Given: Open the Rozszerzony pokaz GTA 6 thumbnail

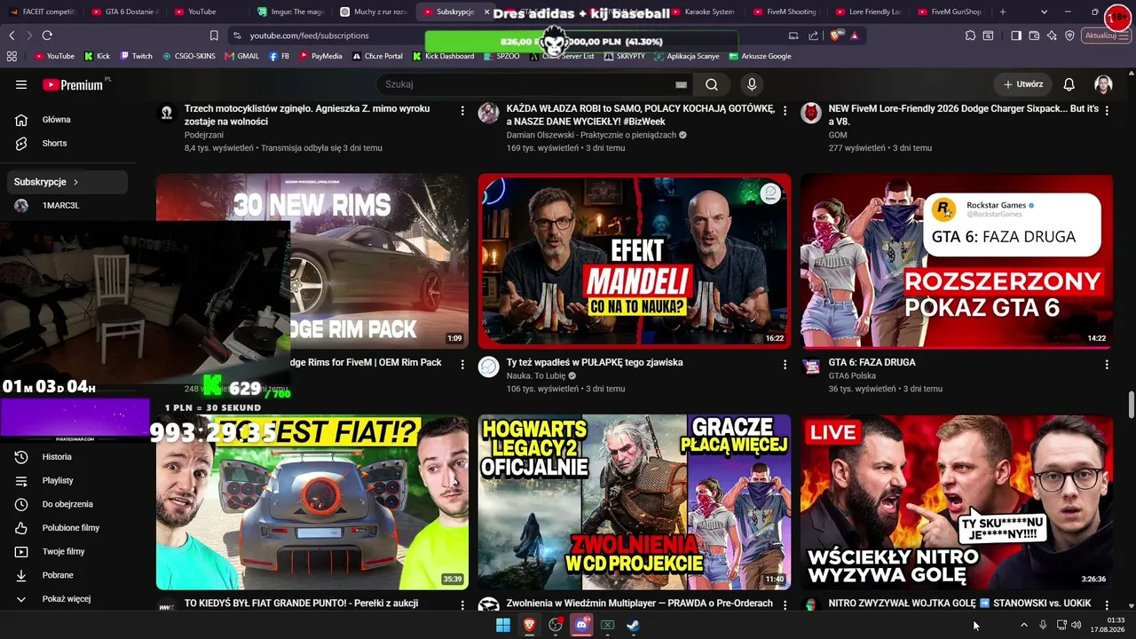Looking at the screenshot, I should [x=957, y=261].
